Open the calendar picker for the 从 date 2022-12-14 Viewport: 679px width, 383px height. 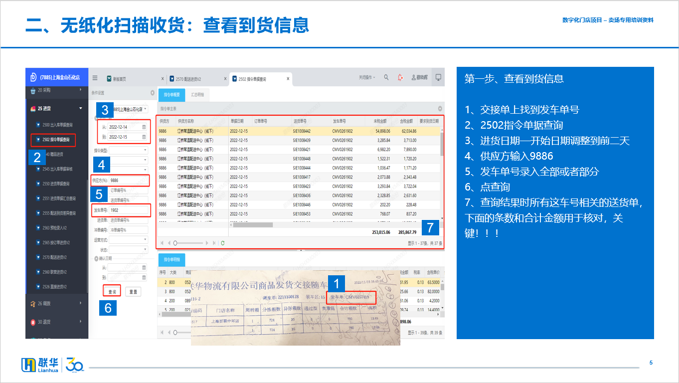(x=144, y=127)
